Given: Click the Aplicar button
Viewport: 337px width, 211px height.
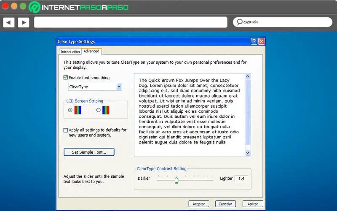Looking at the screenshot, I should pos(252,204).
